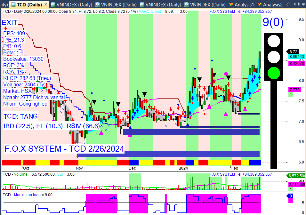
Task: Click the IBD (22.5), HL (10.3), RSIV line
Action: click(x=52, y=126)
